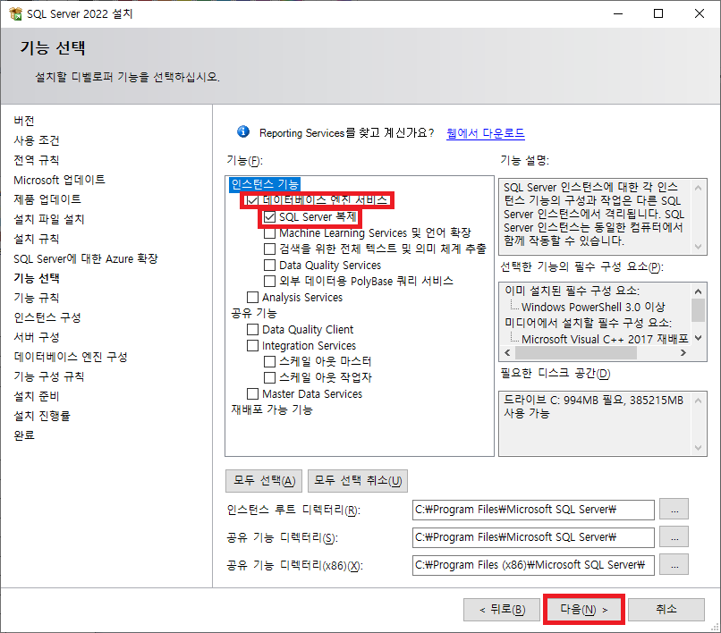This screenshot has height=633, width=721.
Task: Click scroll-up arrow in 필수 구성 요소 list
Action: [x=698, y=291]
